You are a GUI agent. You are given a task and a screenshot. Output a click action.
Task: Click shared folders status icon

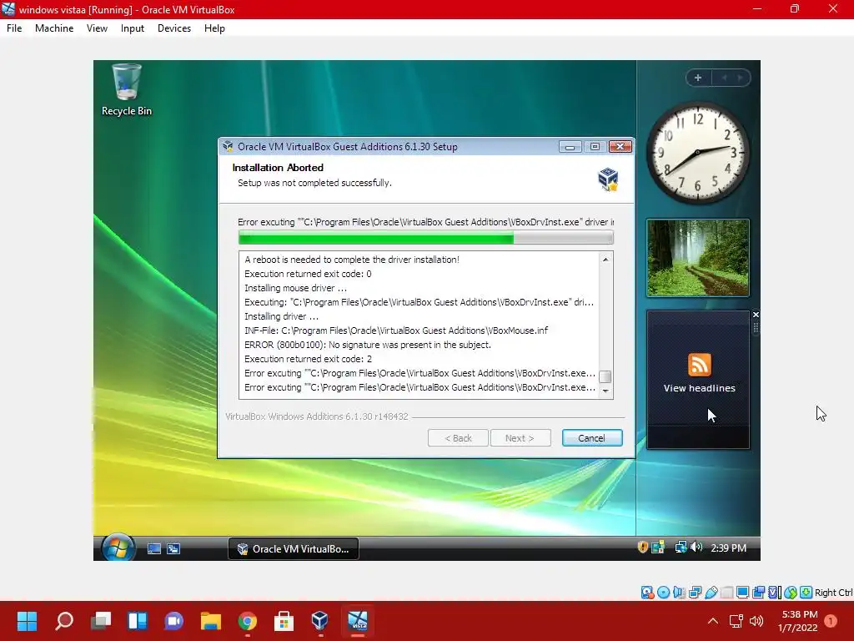click(726, 593)
